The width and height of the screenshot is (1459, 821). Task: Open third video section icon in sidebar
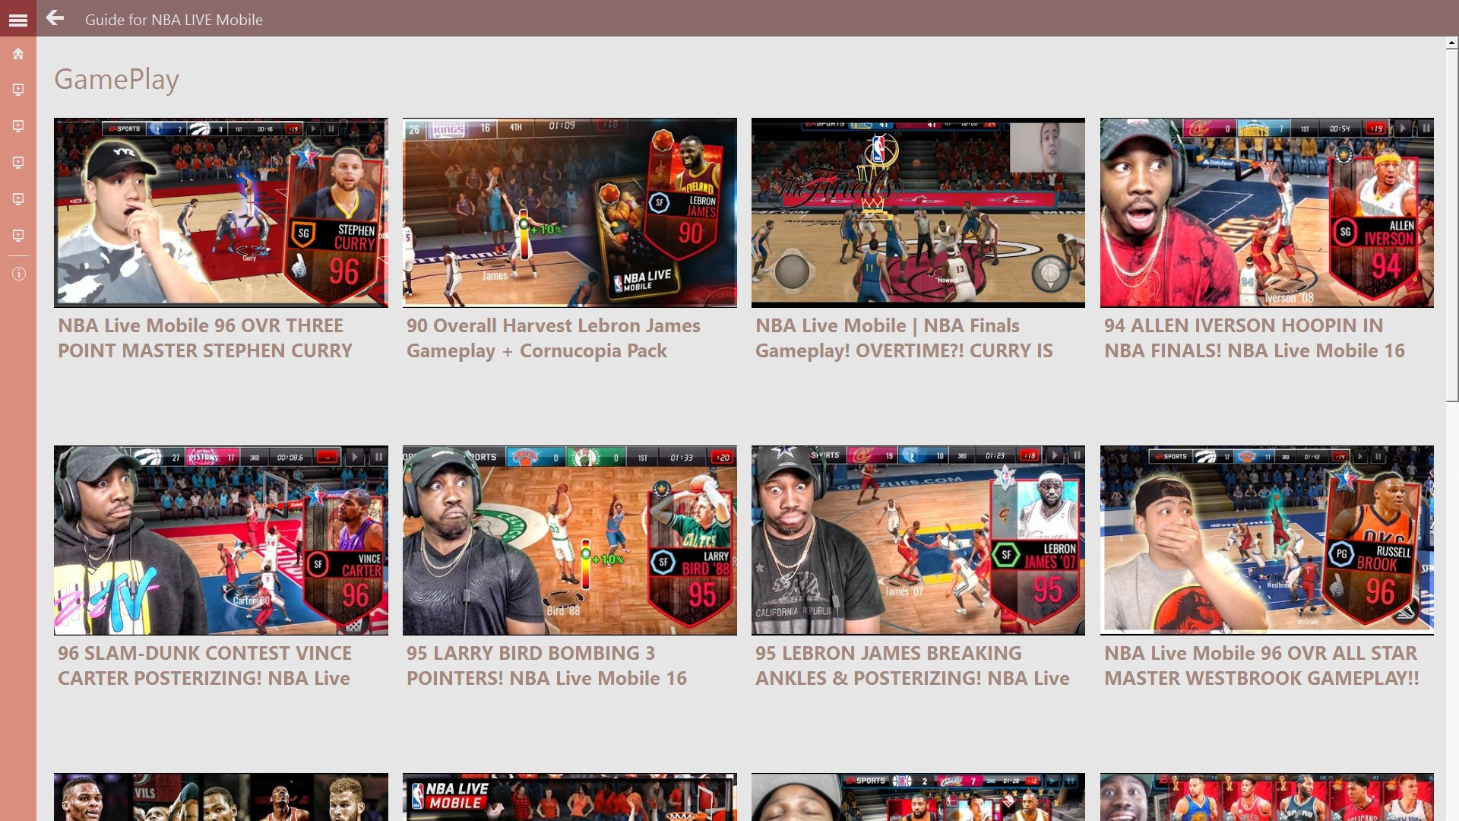tap(18, 163)
